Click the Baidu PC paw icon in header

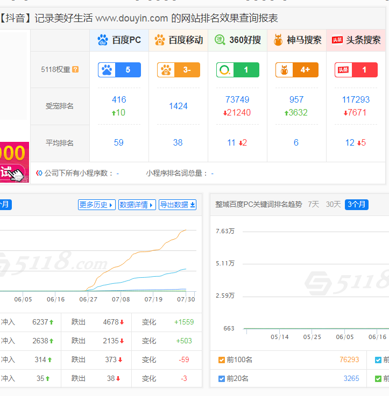point(103,40)
